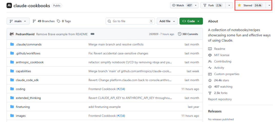The height and width of the screenshot is (122, 277).
Task: Open the Activity link
Action: 219,68
